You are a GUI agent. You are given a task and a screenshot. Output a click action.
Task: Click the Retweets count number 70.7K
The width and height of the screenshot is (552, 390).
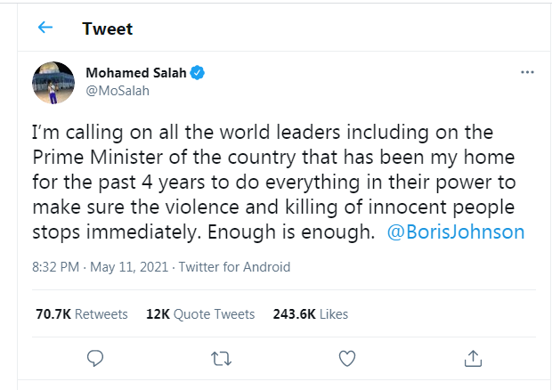pos(53,314)
